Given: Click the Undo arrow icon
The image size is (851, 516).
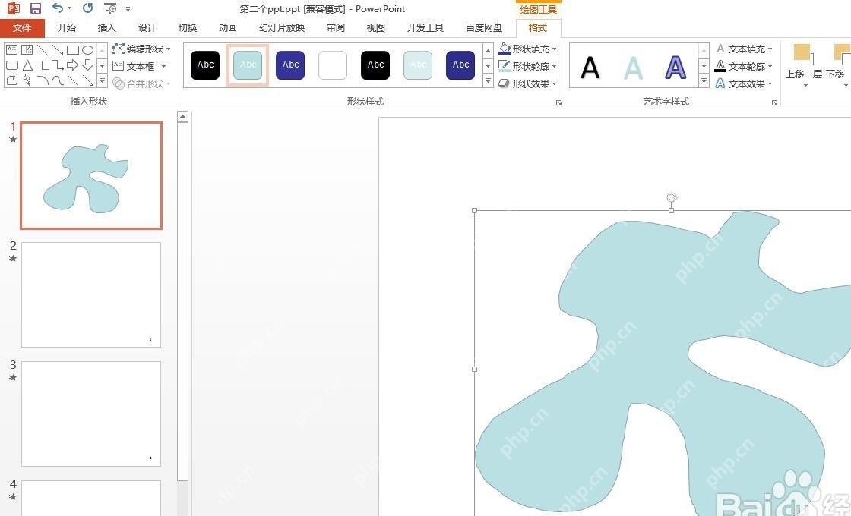Looking at the screenshot, I should (58, 8).
